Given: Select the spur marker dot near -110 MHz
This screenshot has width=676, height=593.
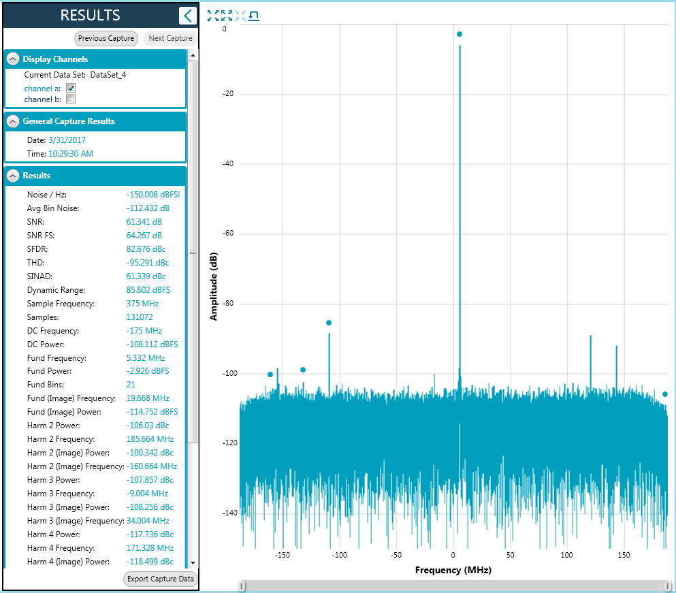Looking at the screenshot, I should [x=329, y=323].
